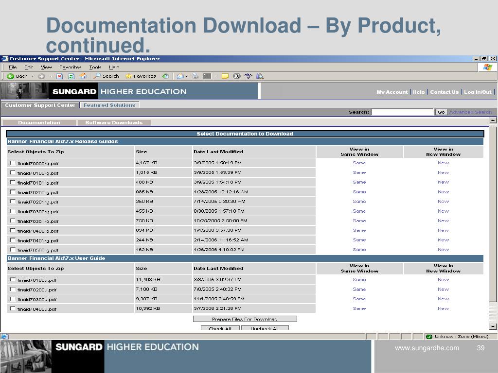This screenshot has height=373, width=498.
Task: Click the Internet Explorer title bar icon
Action: (4, 59)
